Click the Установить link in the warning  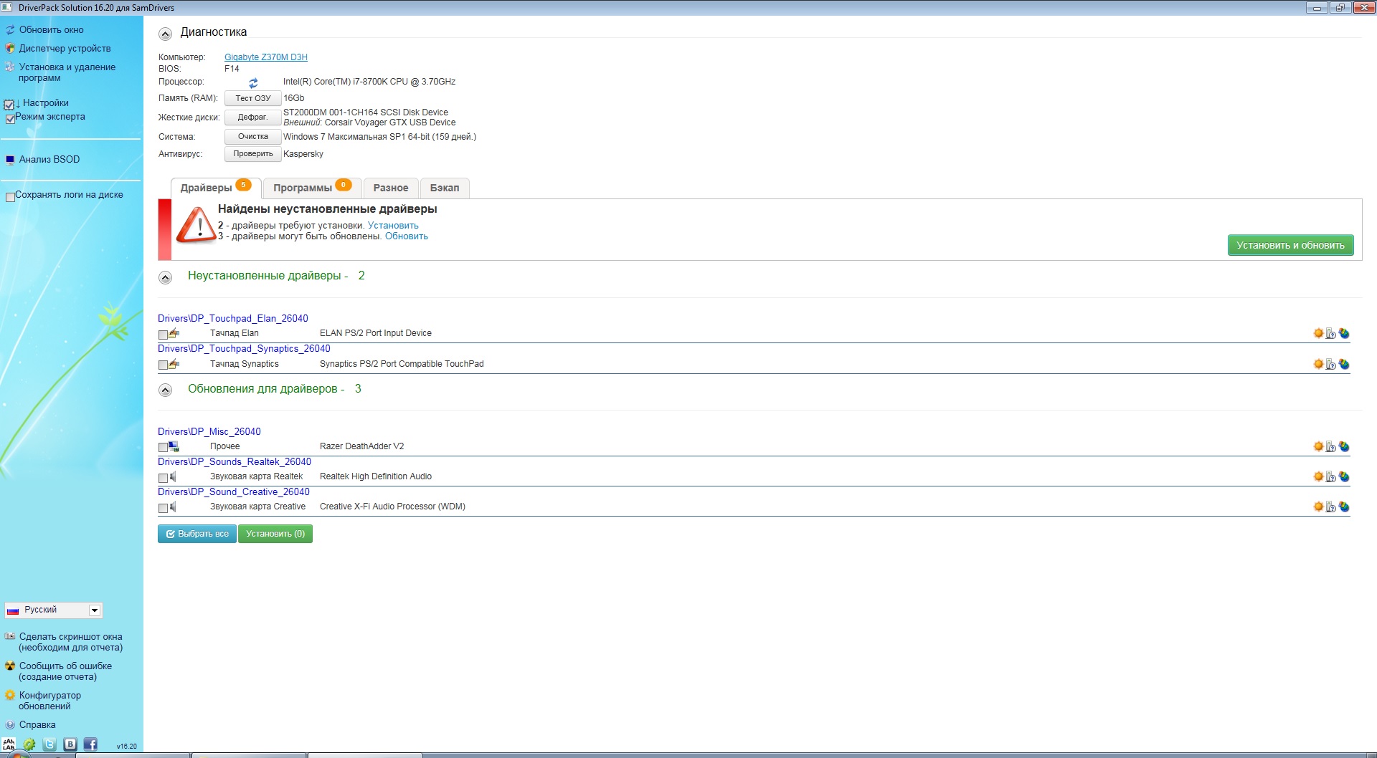pos(393,225)
